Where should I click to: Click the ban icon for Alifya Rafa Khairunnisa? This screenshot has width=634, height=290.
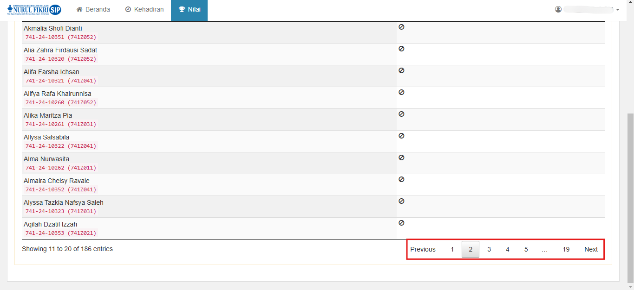(x=401, y=92)
